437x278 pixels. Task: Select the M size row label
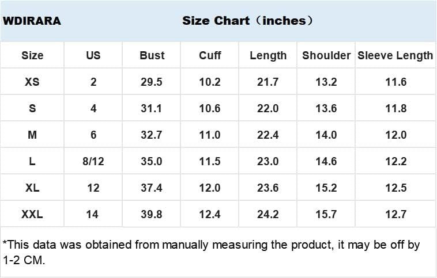32,135
